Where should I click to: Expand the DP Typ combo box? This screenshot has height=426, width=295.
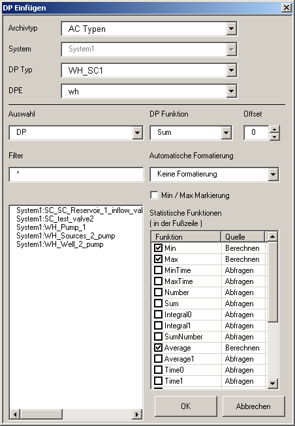tap(231, 70)
